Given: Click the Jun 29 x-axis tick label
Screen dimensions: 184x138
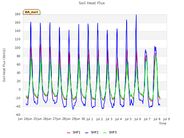Looking at the screenshot, I should [x=71, y=119].
